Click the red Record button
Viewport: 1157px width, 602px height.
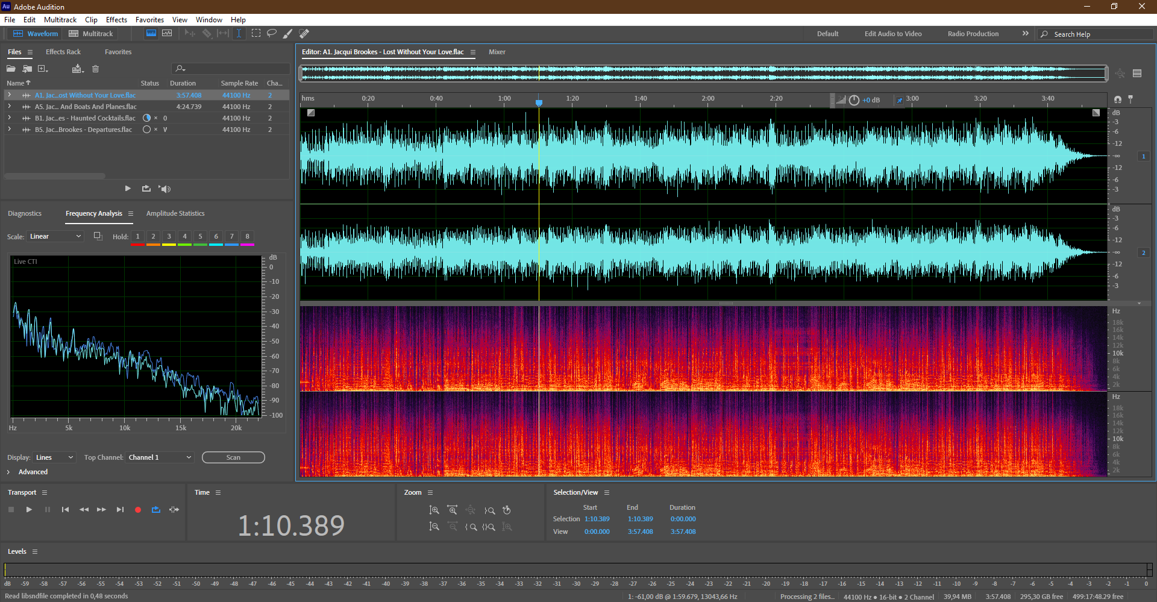138,510
